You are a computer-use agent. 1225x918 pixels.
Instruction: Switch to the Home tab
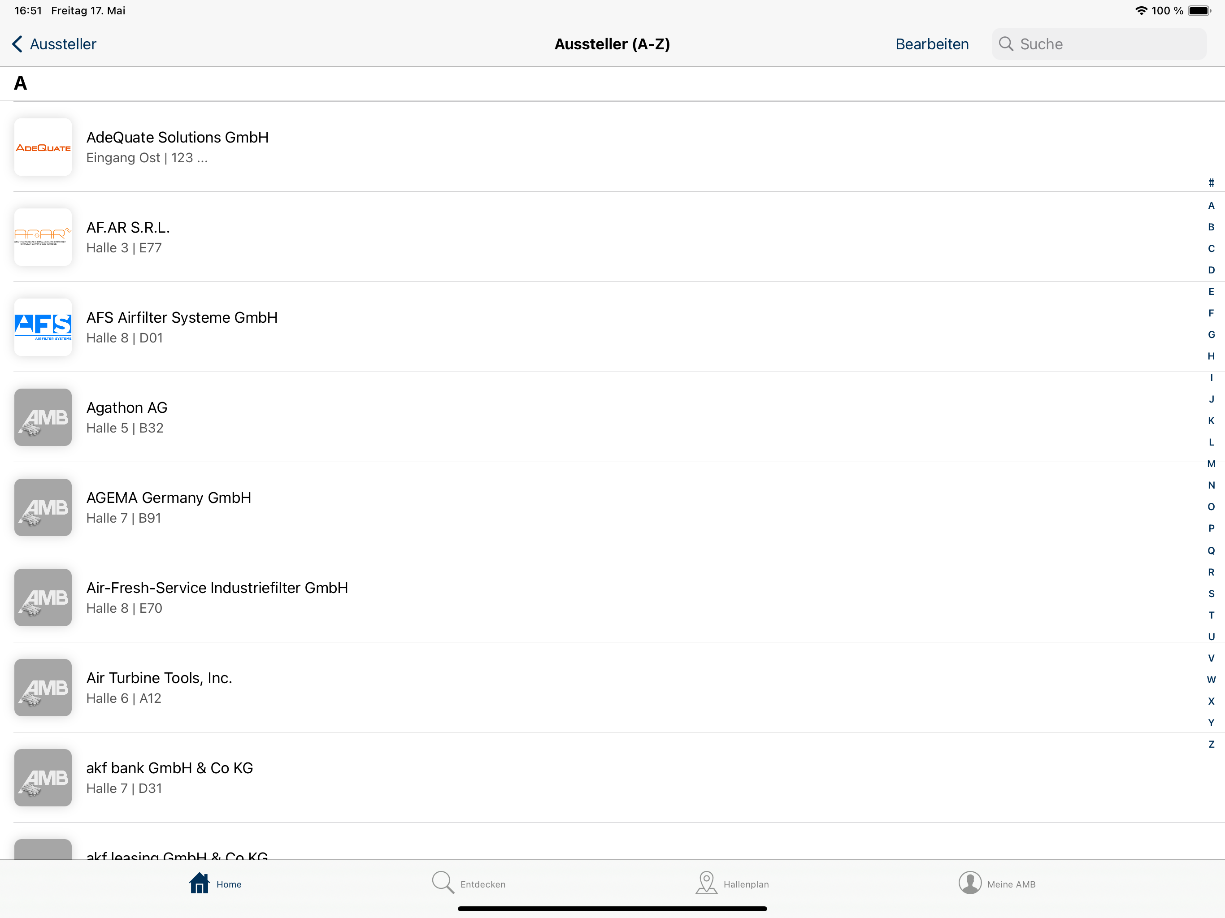pos(215,883)
